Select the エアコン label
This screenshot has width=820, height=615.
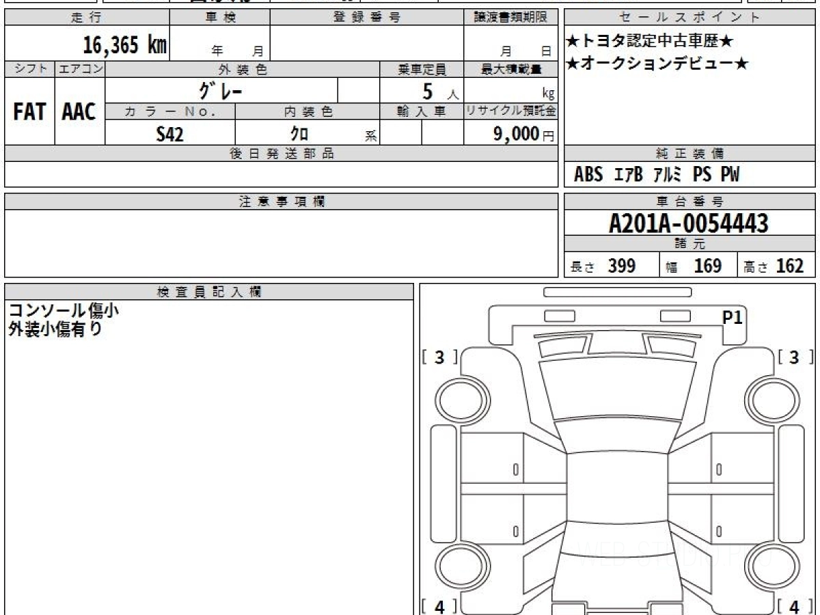click(80, 69)
